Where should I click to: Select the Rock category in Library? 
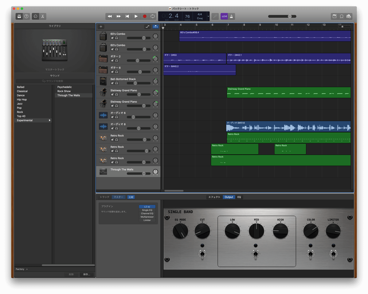[20, 112]
